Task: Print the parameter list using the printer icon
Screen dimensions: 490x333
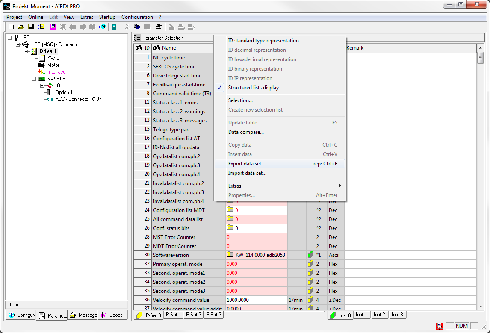Action: point(159,27)
